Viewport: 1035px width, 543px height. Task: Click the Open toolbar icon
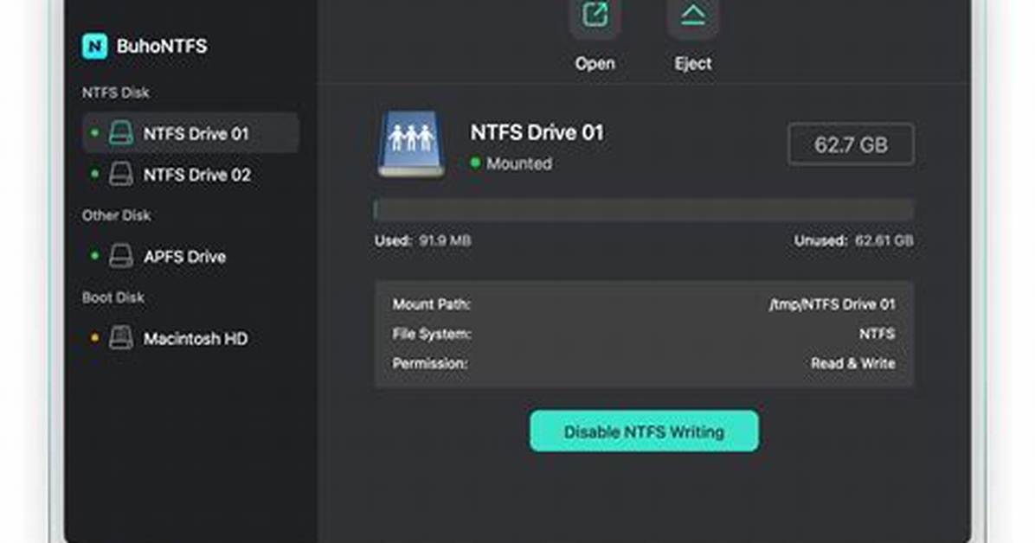tap(595, 17)
